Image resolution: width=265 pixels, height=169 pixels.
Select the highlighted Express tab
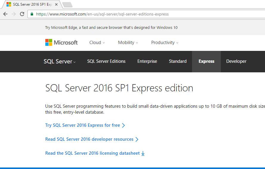click(206, 61)
